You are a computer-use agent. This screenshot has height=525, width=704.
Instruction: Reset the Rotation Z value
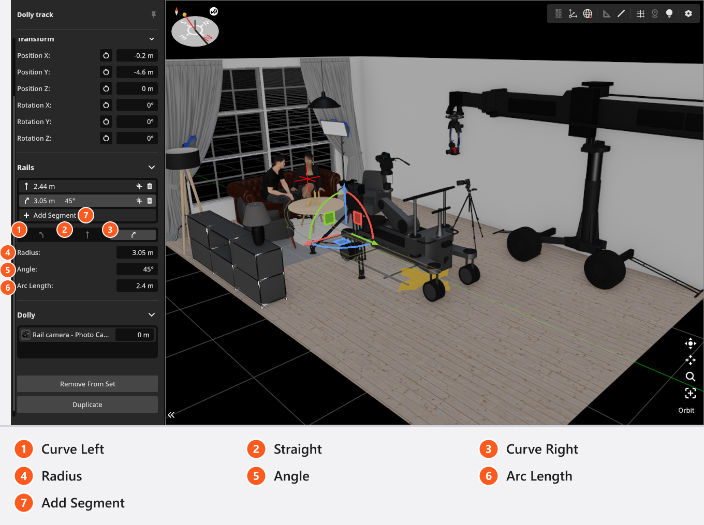click(106, 138)
